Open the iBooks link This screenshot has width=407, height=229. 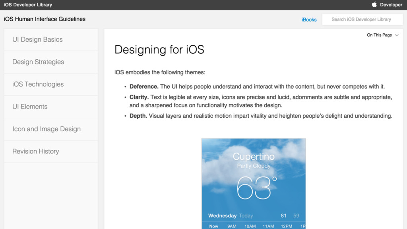[x=309, y=19]
